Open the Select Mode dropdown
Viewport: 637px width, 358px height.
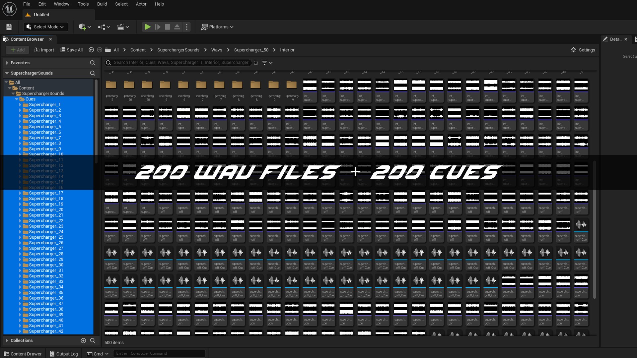pos(46,27)
